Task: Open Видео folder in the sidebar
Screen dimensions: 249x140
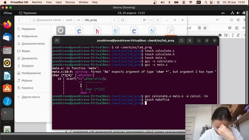Action: click(x=33, y=51)
